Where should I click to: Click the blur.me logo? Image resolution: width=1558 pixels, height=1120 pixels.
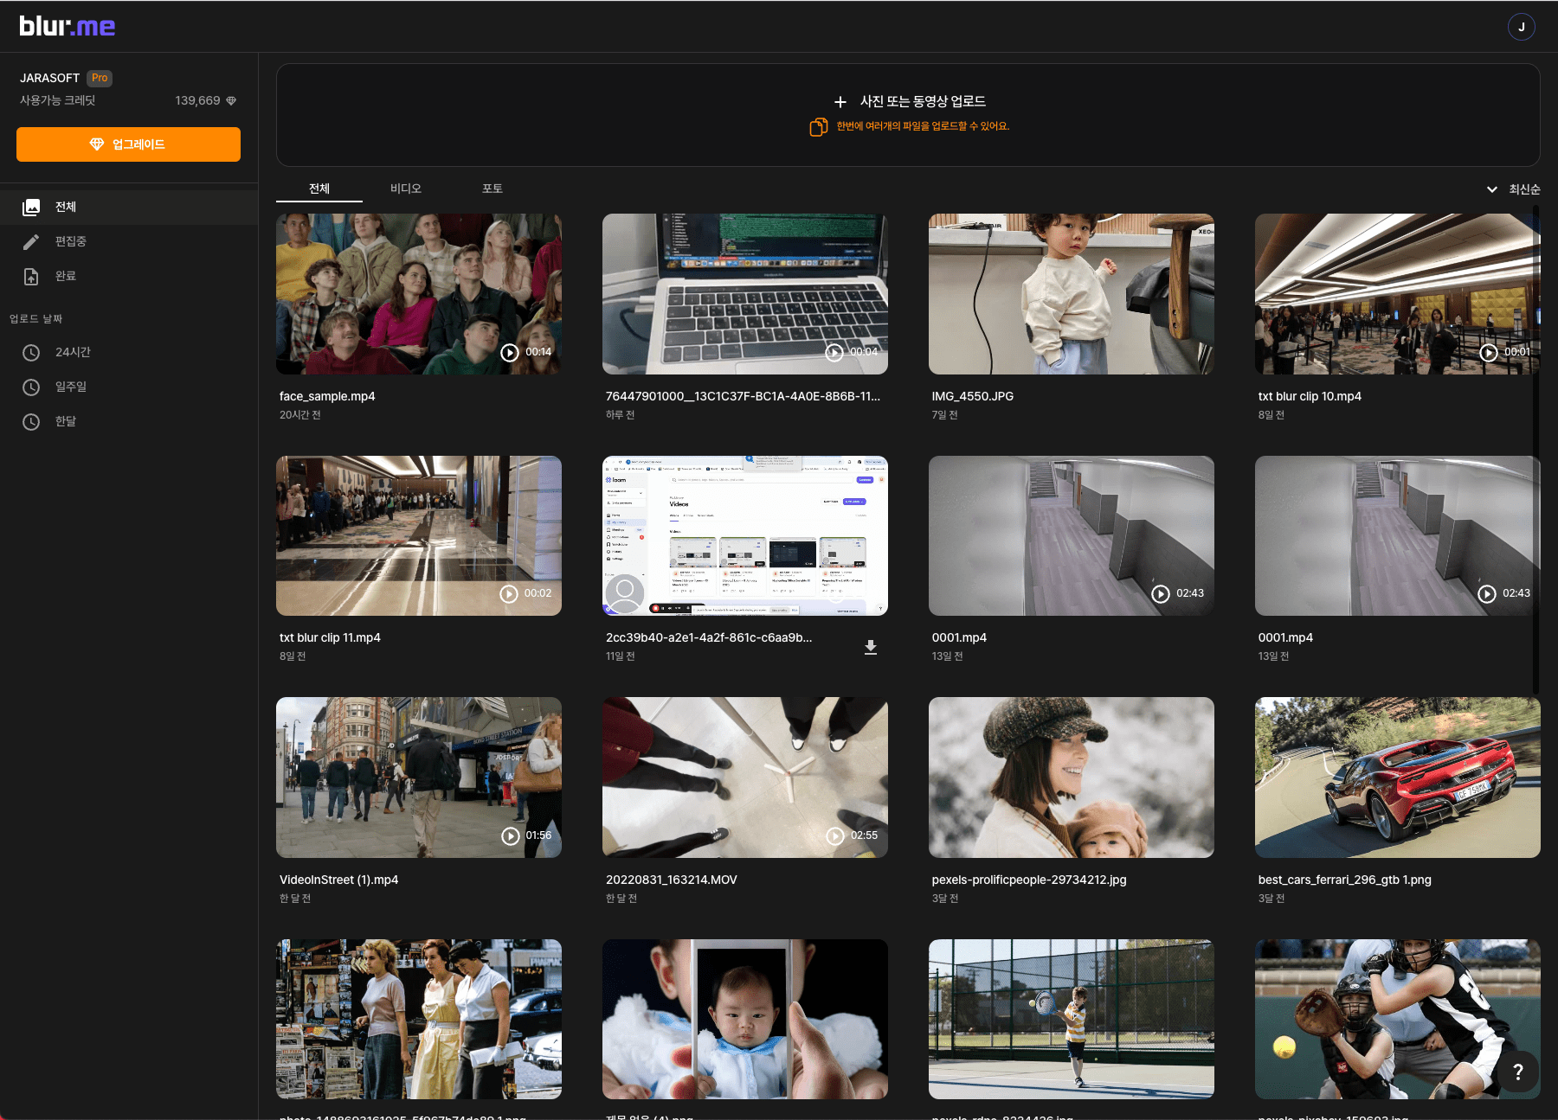pyautogui.click(x=68, y=27)
